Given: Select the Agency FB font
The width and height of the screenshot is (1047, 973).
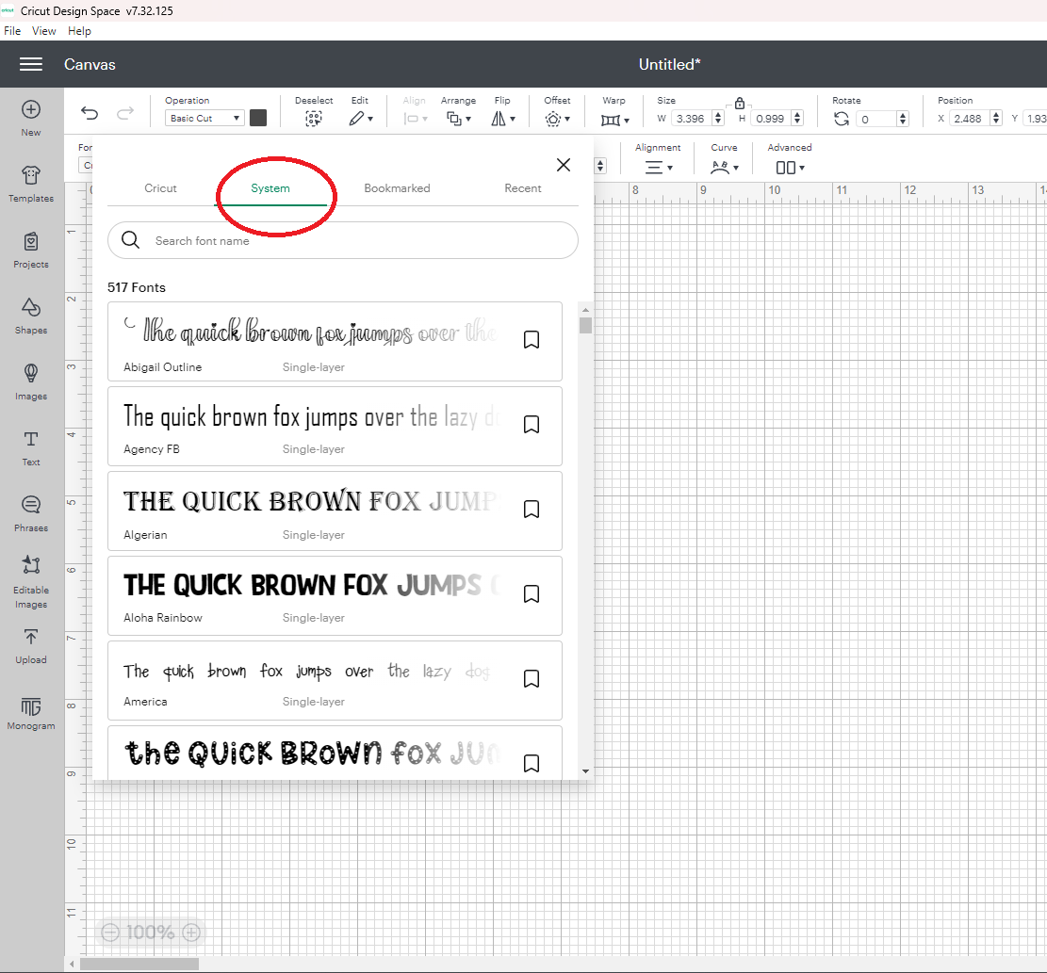Looking at the screenshot, I should (335, 427).
